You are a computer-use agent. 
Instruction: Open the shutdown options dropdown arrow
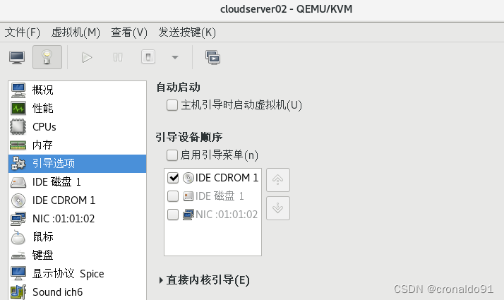(x=175, y=58)
